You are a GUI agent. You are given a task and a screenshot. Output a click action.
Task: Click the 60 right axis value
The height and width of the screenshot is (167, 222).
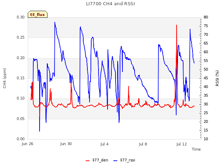coord(206,52)
